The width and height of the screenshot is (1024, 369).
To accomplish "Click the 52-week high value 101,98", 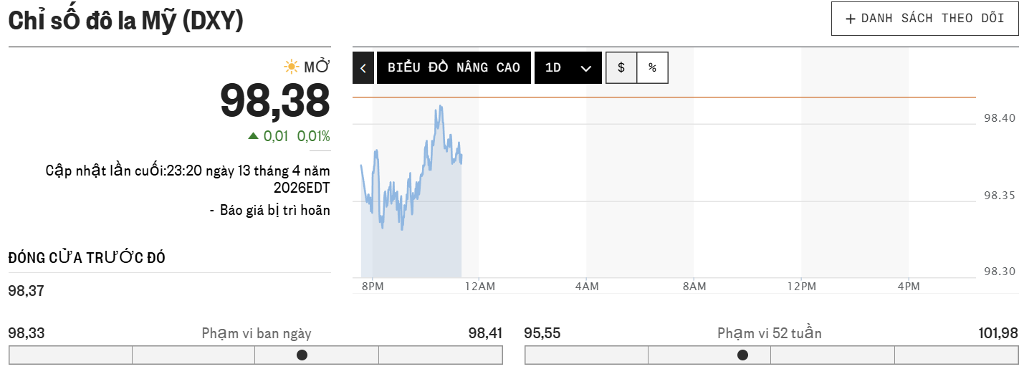I will click(997, 333).
